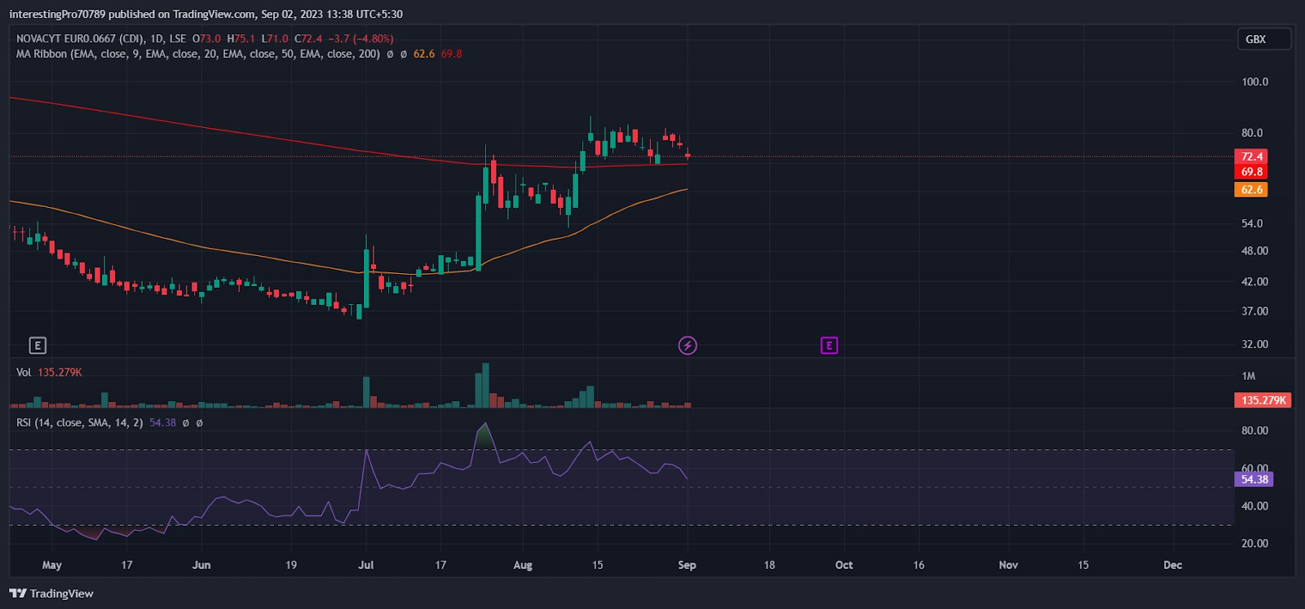Click the Jul label on time axis
The height and width of the screenshot is (609, 1305).
(366, 565)
